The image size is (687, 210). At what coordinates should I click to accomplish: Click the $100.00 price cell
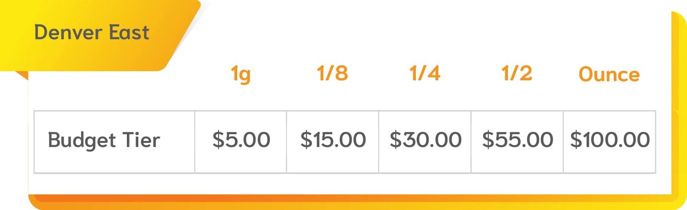(610, 142)
